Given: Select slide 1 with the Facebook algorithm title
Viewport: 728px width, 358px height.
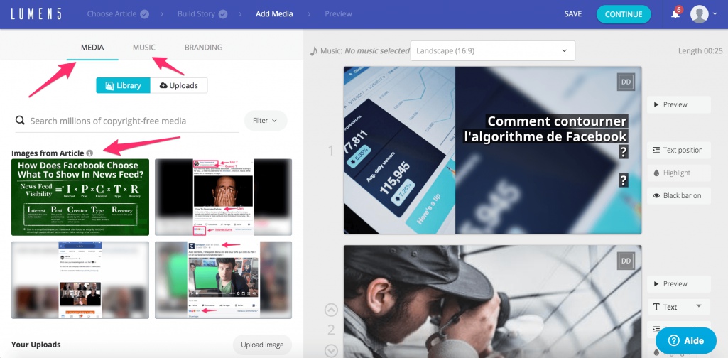Looking at the screenshot, I should coord(493,150).
